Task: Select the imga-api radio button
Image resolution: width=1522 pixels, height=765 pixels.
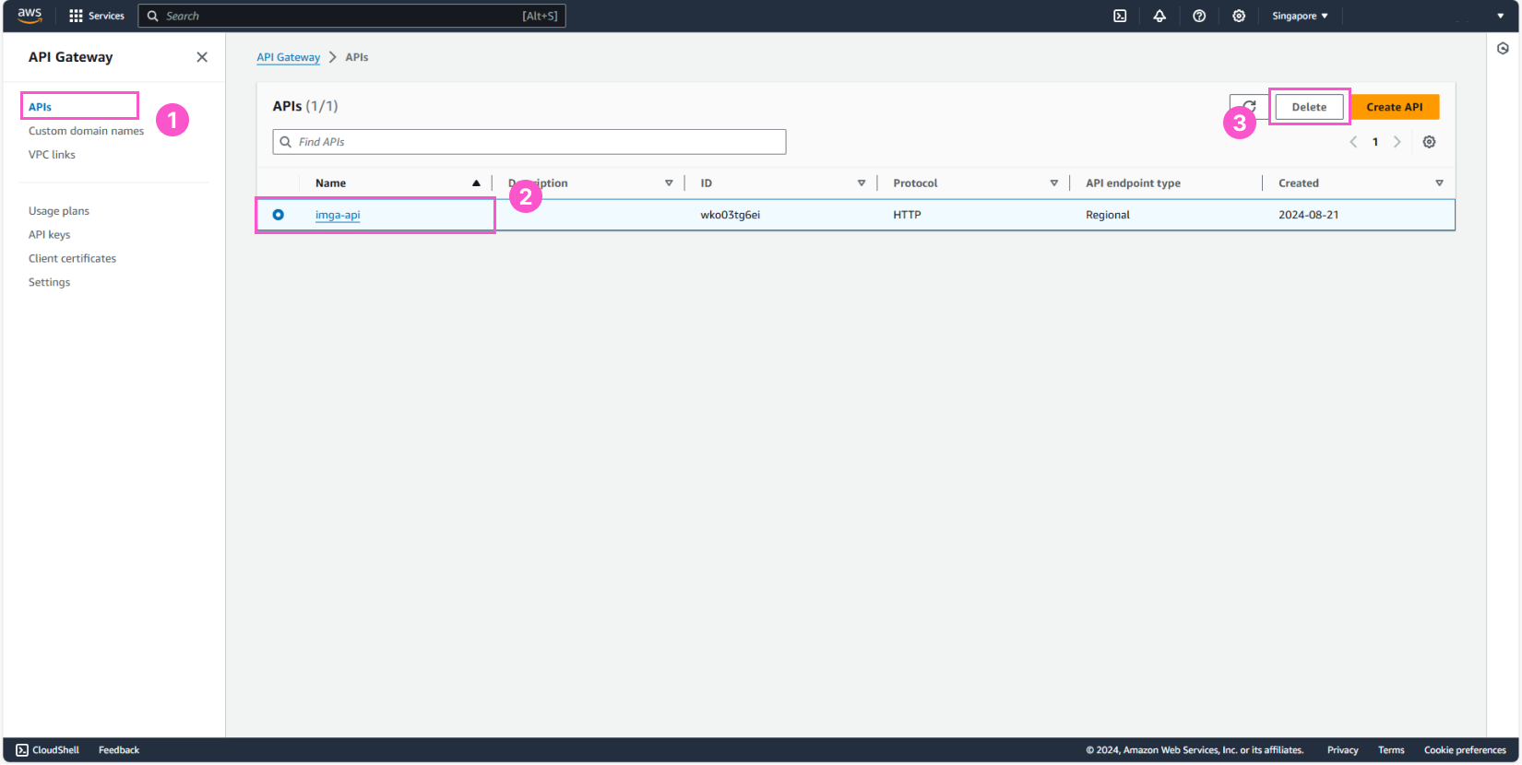Action: coord(278,215)
